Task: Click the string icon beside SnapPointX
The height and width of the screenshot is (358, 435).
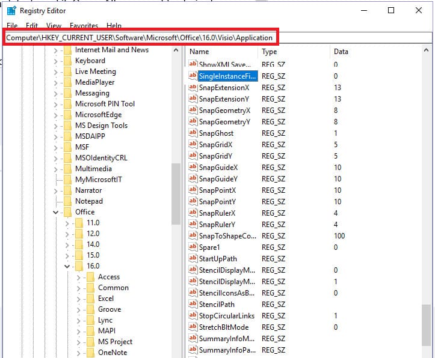Action: (x=193, y=190)
